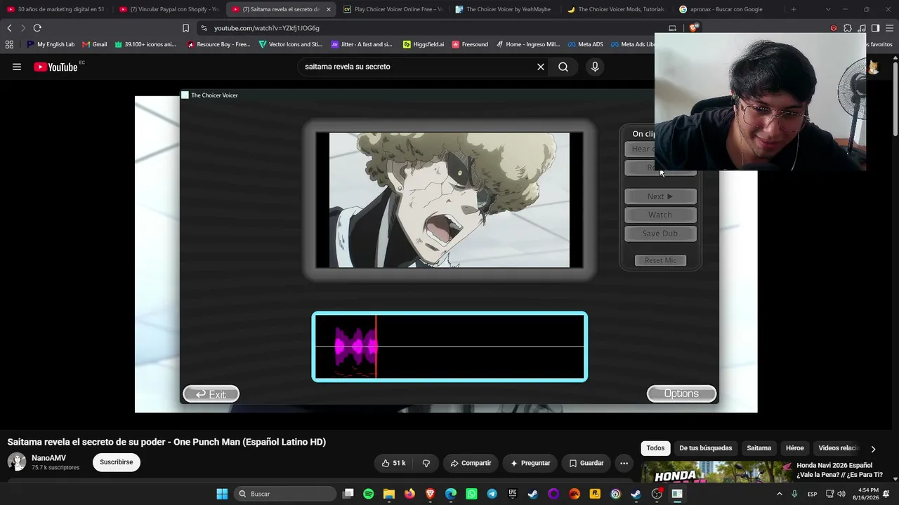
Task: Click the audio waveform recording display
Action: click(449, 346)
